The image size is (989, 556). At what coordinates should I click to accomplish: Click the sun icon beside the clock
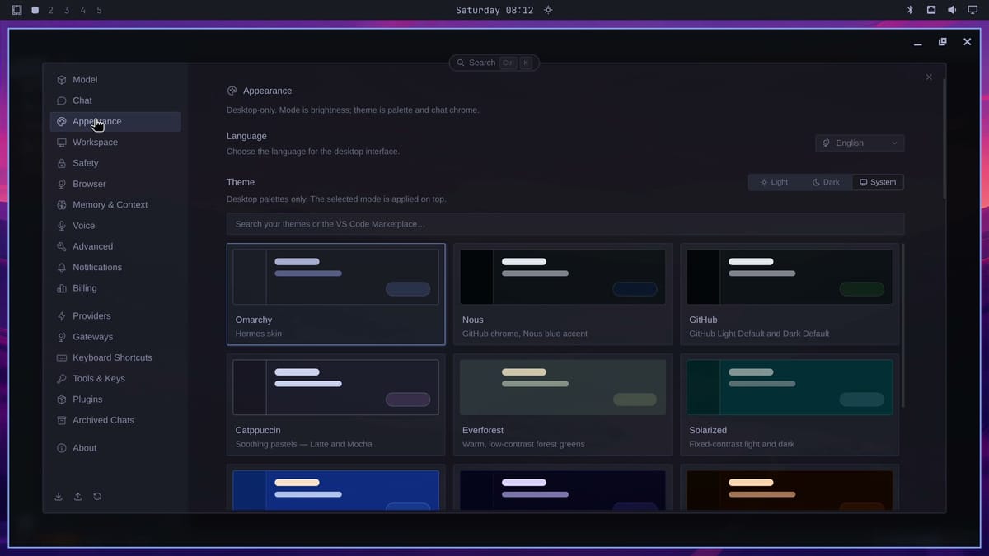click(x=548, y=10)
